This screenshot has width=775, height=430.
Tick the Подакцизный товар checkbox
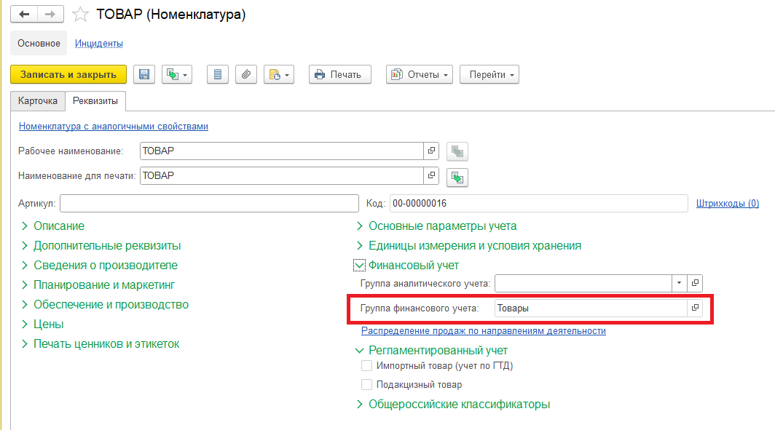tap(367, 385)
